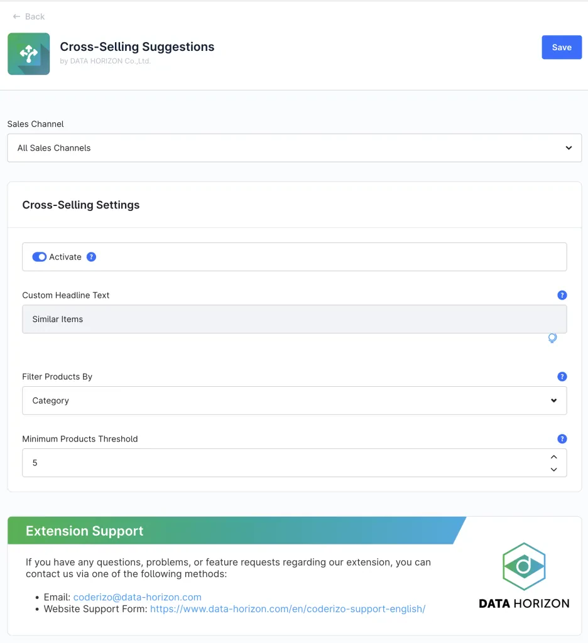Click the Back arrow icon
Screen dimensions: 588x643
[x=16, y=16]
